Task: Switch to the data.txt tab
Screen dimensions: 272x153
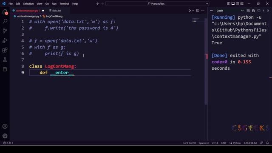Action: (55, 11)
